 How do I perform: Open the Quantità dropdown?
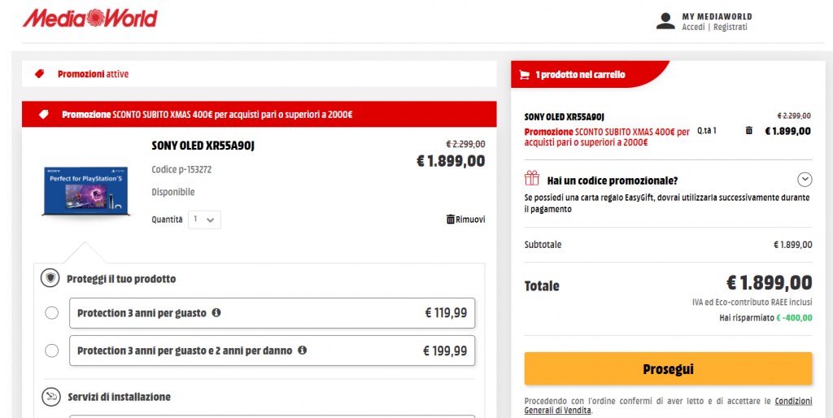pyautogui.click(x=204, y=220)
